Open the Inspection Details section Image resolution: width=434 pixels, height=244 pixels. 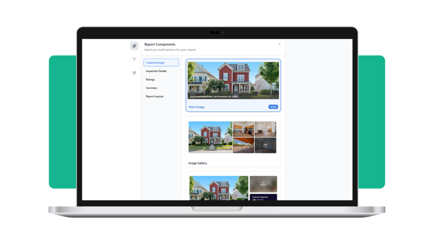(x=157, y=71)
